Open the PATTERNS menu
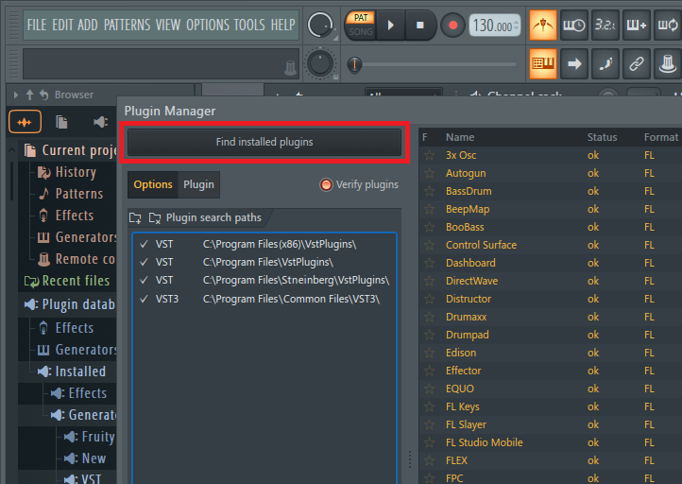The height and width of the screenshot is (484, 682). pos(132,25)
